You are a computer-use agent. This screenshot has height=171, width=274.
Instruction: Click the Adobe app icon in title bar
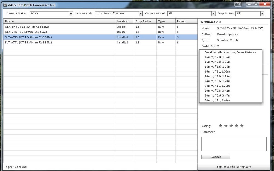5,5
